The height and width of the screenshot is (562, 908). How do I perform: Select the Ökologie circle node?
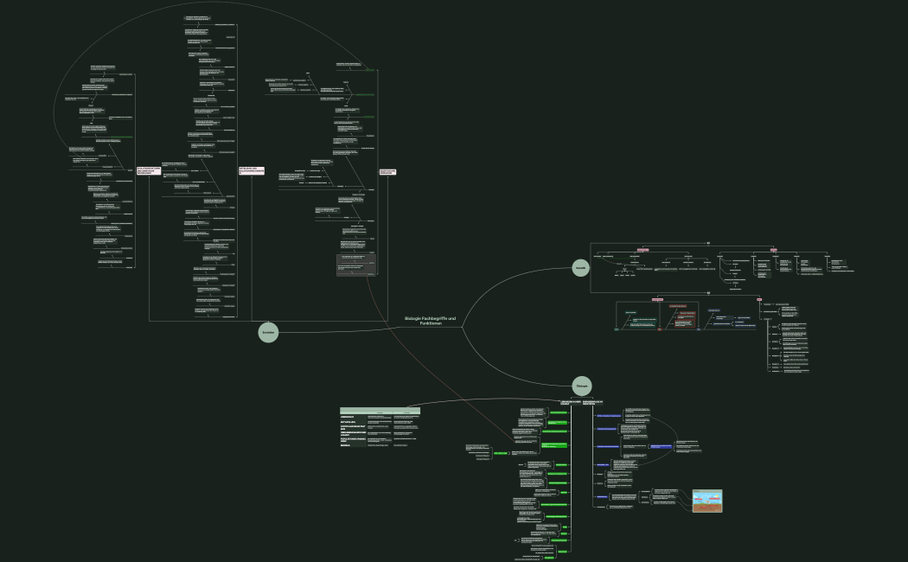pos(582,386)
